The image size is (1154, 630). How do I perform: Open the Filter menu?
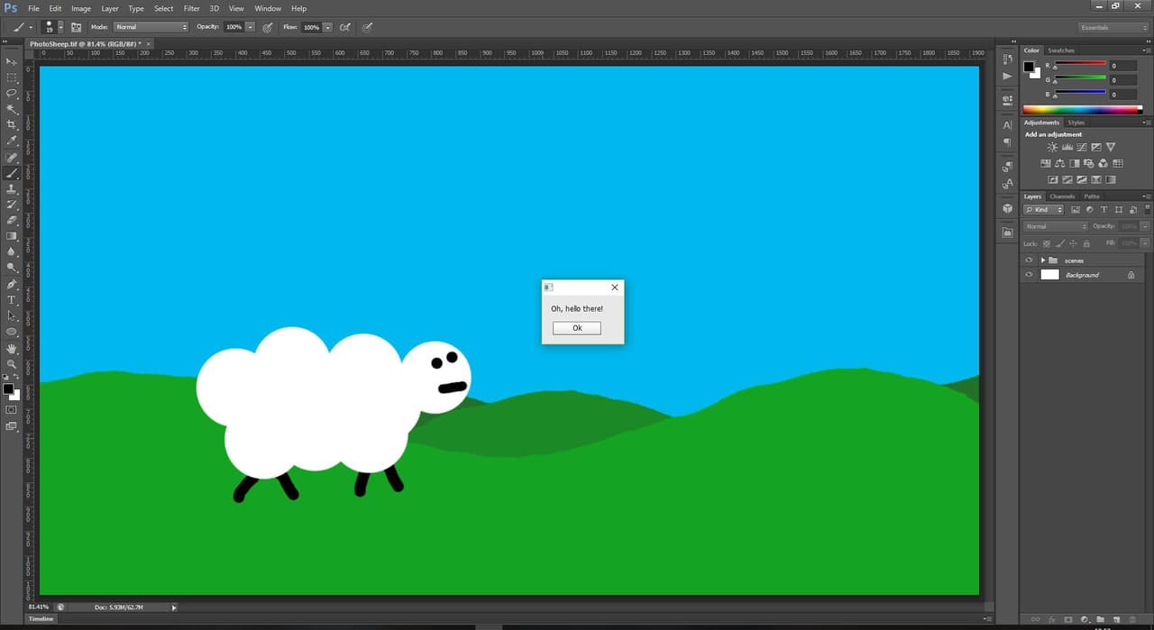tap(192, 8)
